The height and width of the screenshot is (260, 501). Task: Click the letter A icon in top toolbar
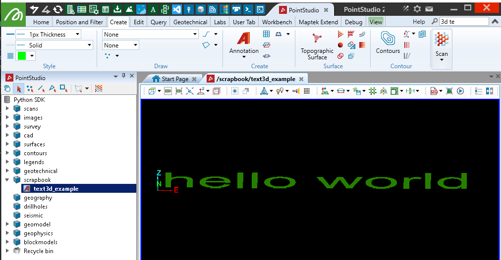click(x=153, y=9)
